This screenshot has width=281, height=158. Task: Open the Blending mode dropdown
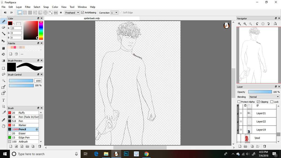(x=264, y=97)
